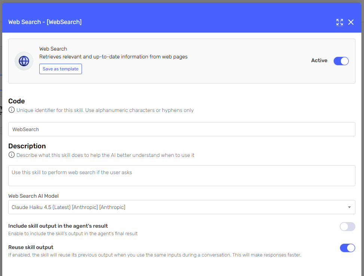This screenshot has height=276, width=364.
Task: Close the Web Search skill dialog
Action: (x=351, y=22)
